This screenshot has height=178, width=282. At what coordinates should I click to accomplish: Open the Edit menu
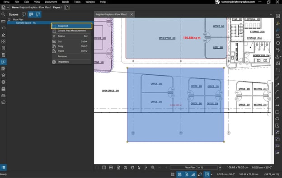pyautogui.click(x=27, y=2)
